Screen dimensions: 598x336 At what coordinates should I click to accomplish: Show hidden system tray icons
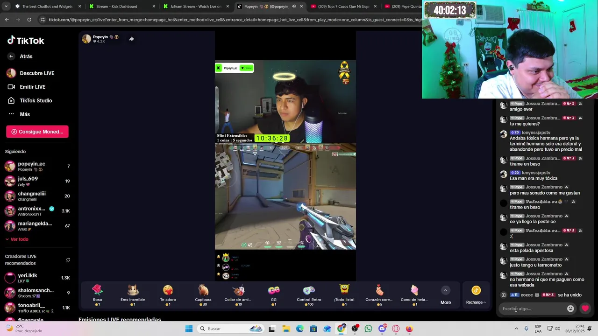coord(516,329)
